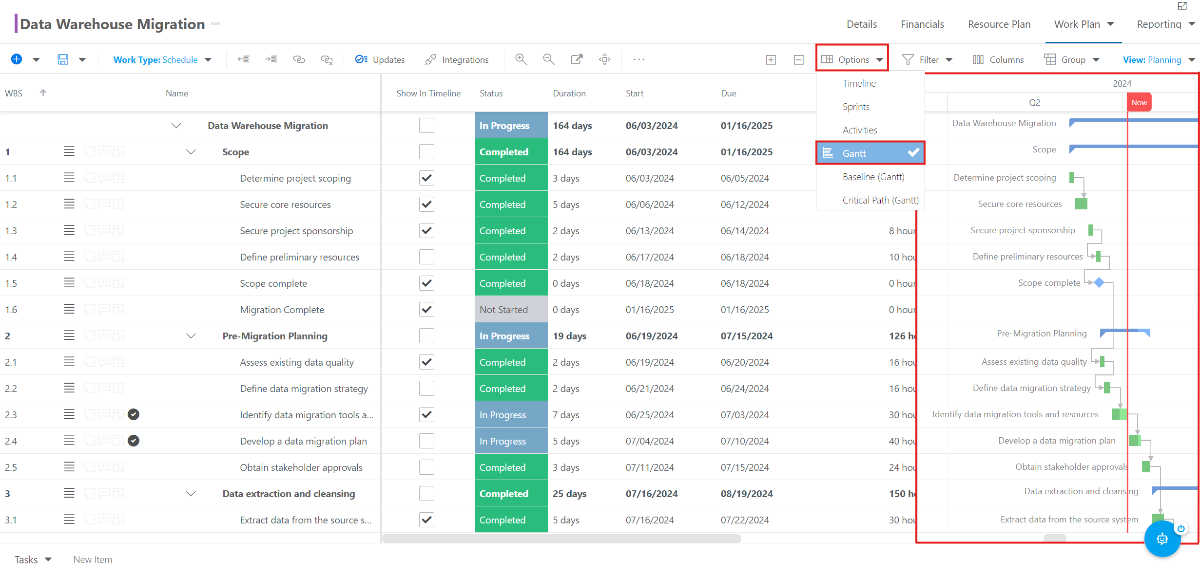
Task: Click the pop-out window icon at top right
Action: (x=1182, y=6)
